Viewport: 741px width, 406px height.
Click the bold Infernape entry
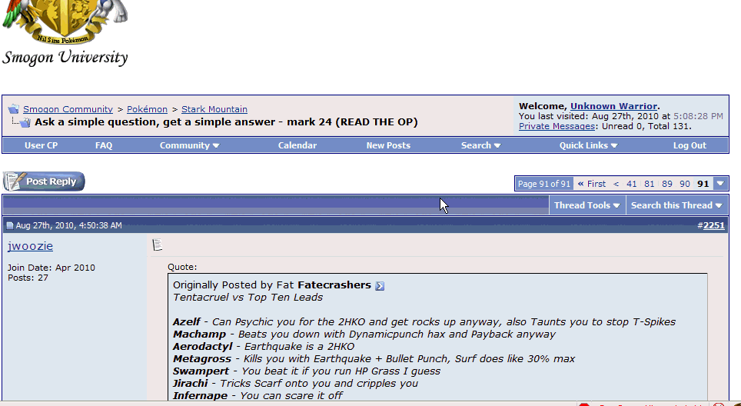(201, 395)
